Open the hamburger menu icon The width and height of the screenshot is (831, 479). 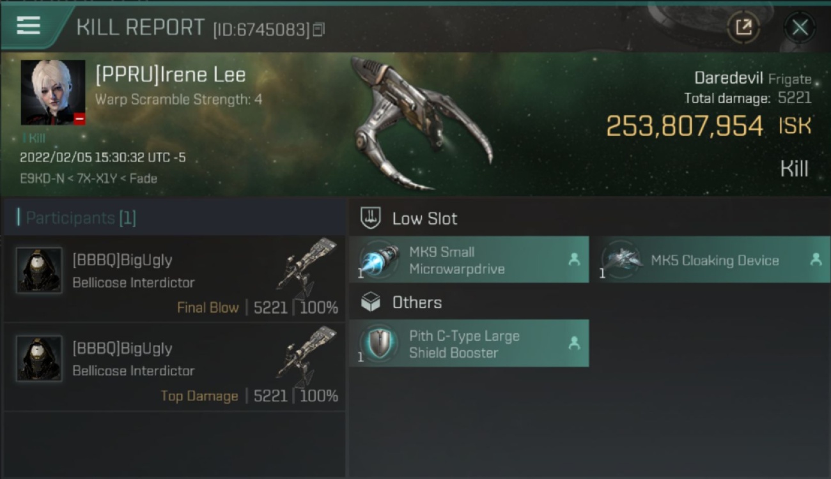point(28,26)
